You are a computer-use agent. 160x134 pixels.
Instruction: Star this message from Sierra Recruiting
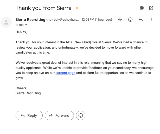(x=120, y=20)
